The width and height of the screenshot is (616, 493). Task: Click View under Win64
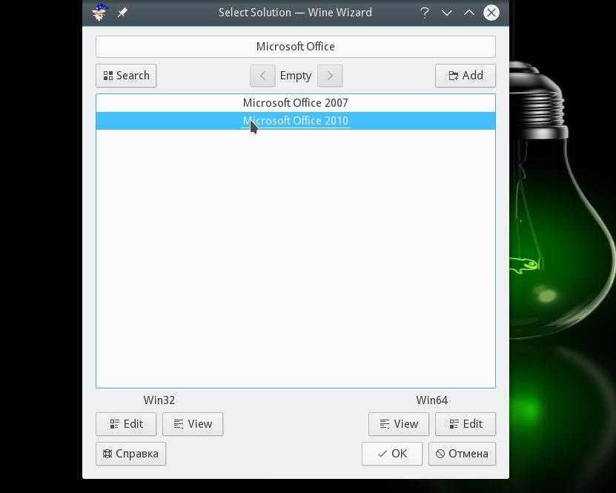(399, 424)
